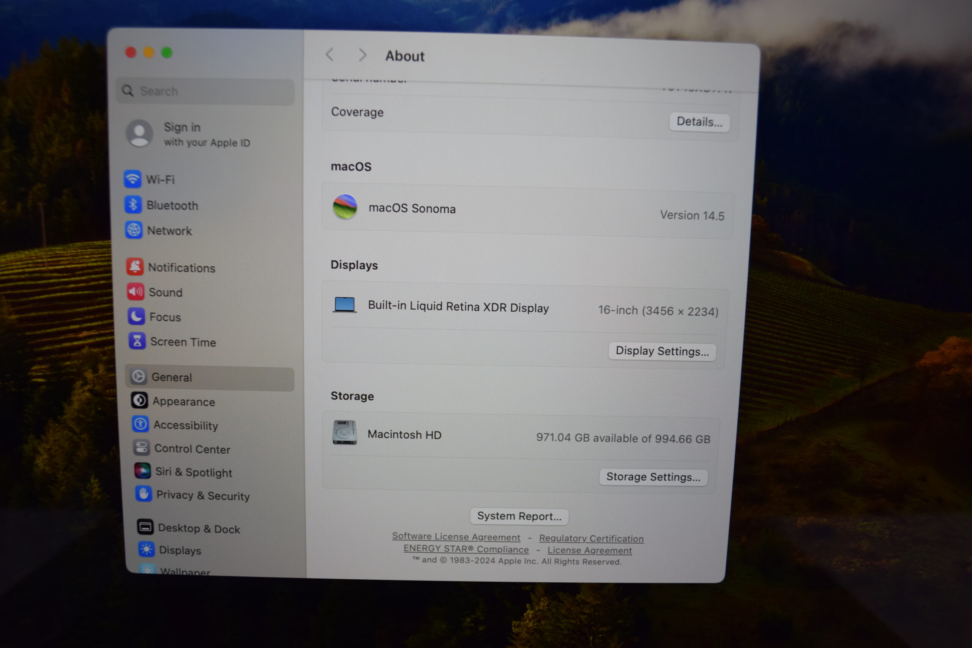Image resolution: width=972 pixels, height=648 pixels.
Task: Click the Siri & Spotlight icon
Action: pyautogui.click(x=143, y=470)
